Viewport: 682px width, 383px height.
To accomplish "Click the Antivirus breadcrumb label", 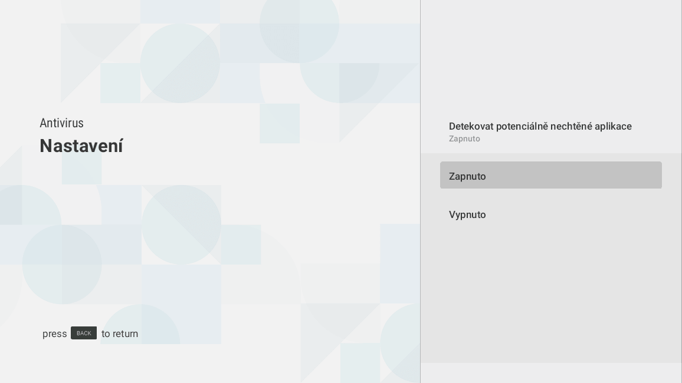I will coord(61,123).
